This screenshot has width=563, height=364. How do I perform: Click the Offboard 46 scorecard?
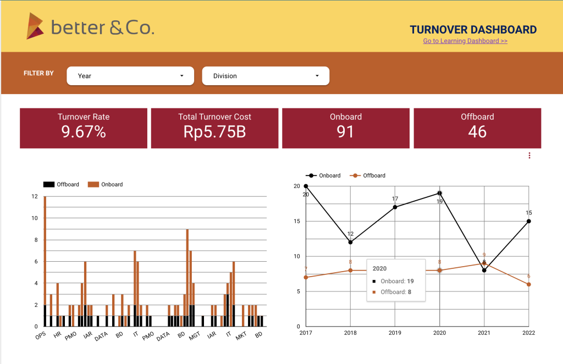click(477, 128)
